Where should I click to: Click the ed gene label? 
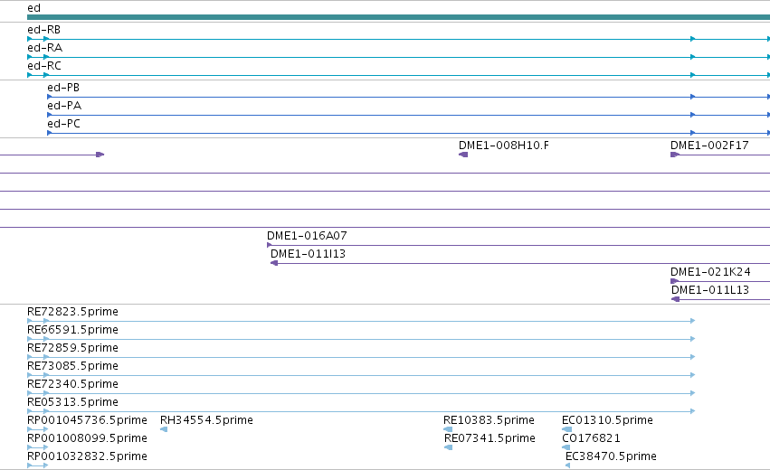coord(33,8)
